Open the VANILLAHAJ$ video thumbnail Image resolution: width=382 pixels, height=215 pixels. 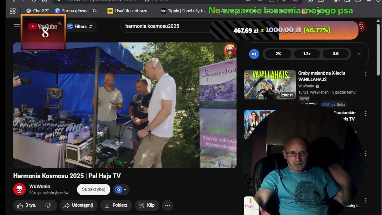pyautogui.click(x=270, y=85)
